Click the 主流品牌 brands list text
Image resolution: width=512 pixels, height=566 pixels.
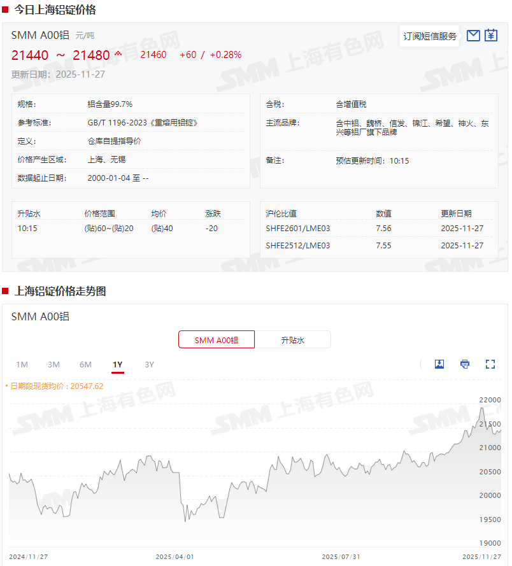pos(412,128)
